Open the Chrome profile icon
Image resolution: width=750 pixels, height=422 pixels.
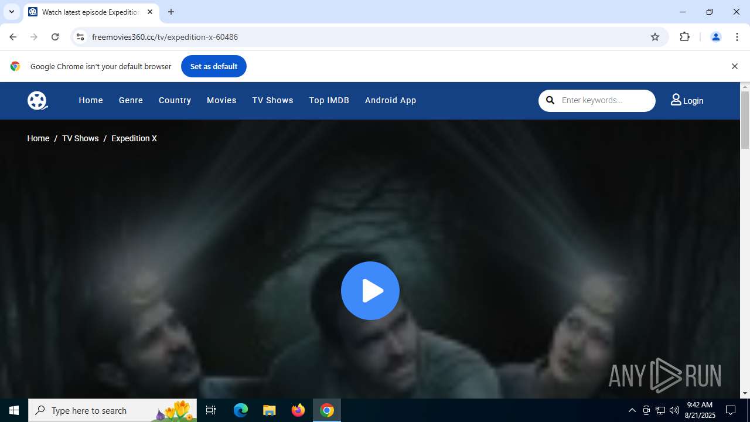coord(715,37)
